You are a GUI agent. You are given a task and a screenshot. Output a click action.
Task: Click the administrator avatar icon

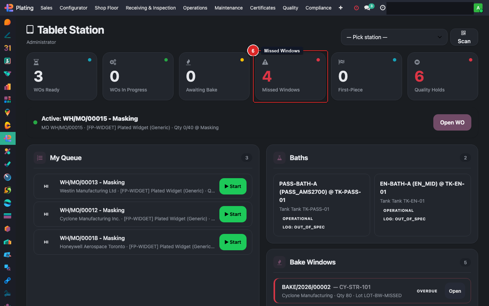coord(478,8)
